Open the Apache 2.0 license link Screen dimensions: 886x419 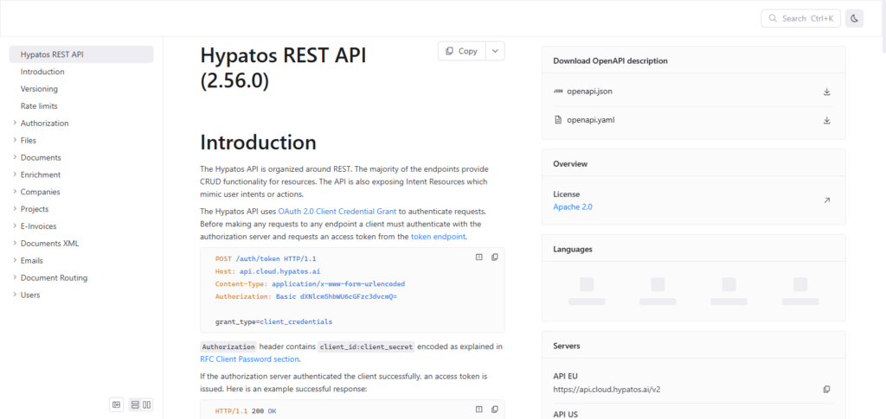tap(573, 207)
